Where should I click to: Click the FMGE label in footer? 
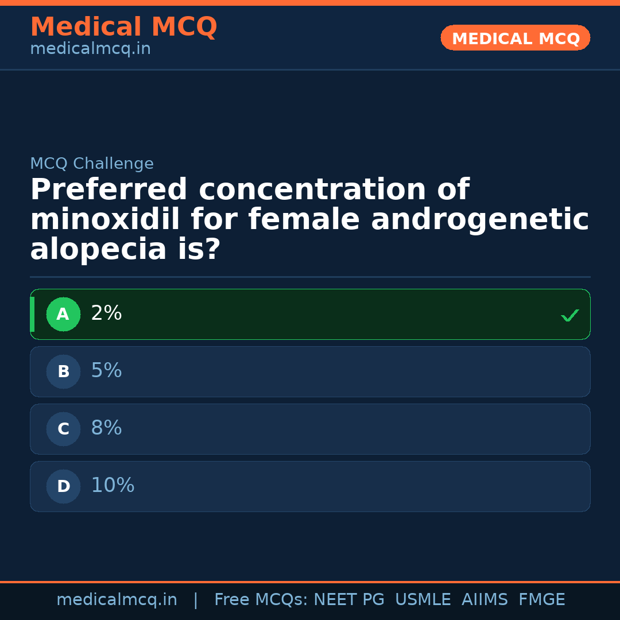coord(542,600)
